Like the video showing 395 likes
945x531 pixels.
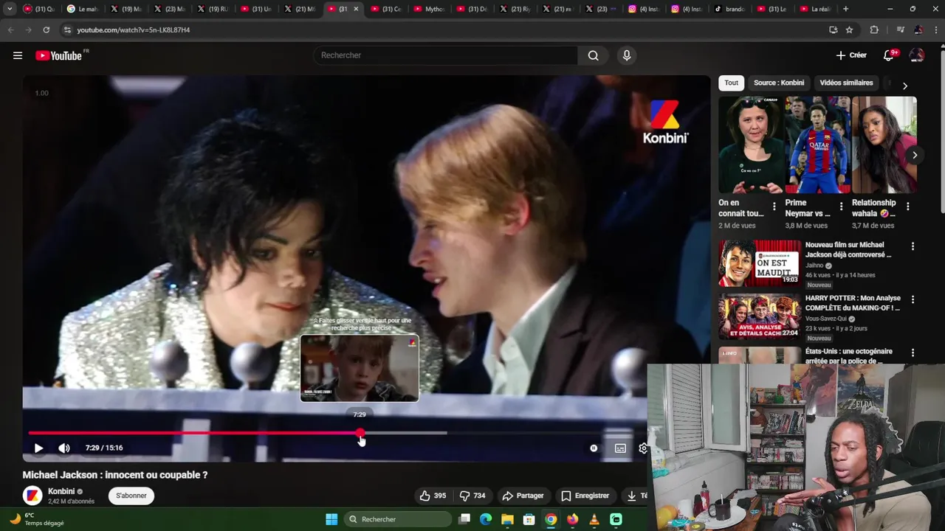pyautogui.click(x=433, y=496)
